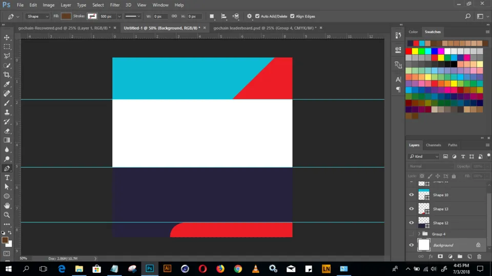Open the blending mode Normal dropdown
The width and height of the screenshot is (492, 276).
click(x=430, y=166)
